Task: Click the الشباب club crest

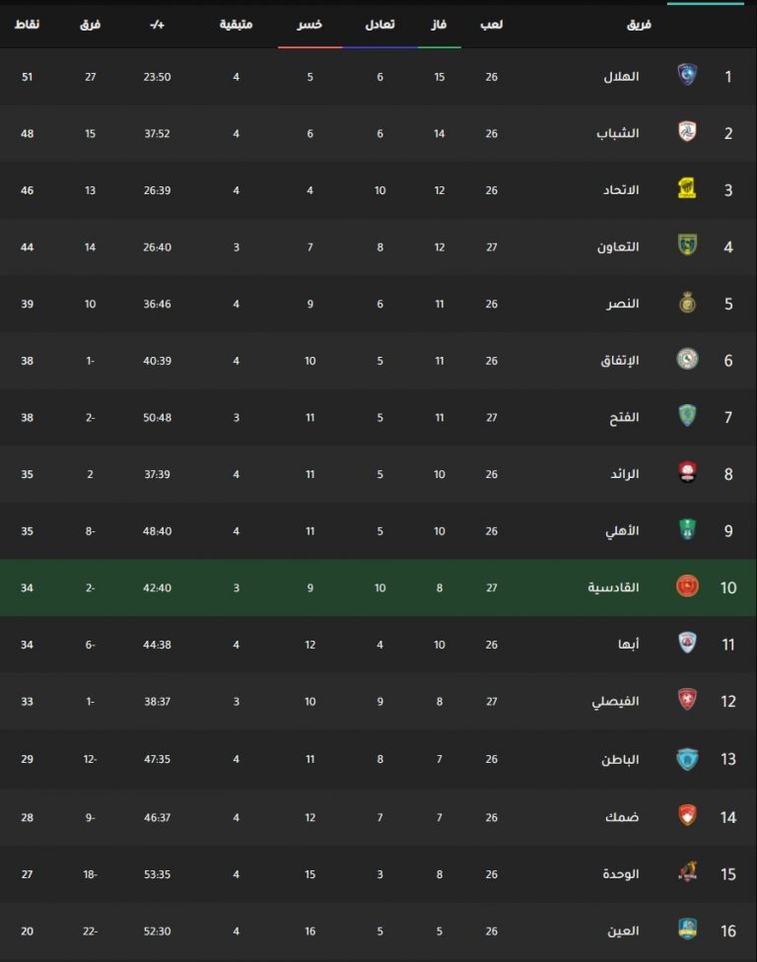Action: pos(687,132)
